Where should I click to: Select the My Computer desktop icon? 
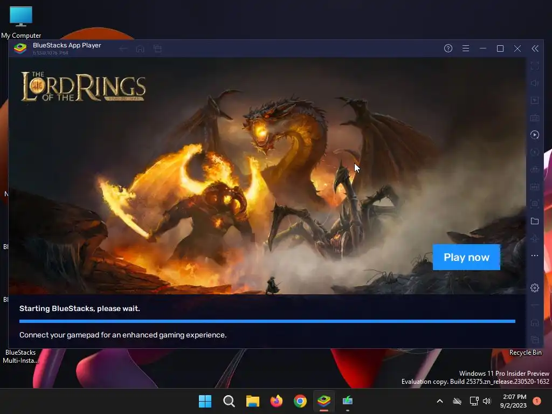point(21,22)
